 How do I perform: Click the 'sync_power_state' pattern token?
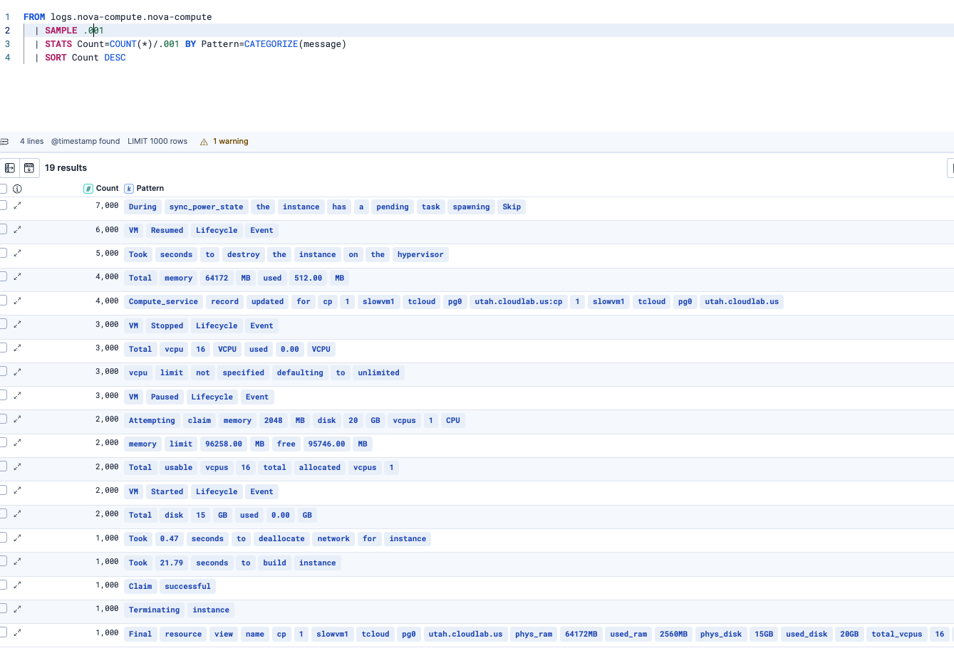[x=207, y=207]
